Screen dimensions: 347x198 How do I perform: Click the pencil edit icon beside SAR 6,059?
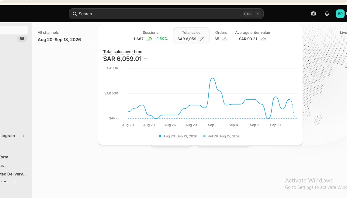coord(202,39)
